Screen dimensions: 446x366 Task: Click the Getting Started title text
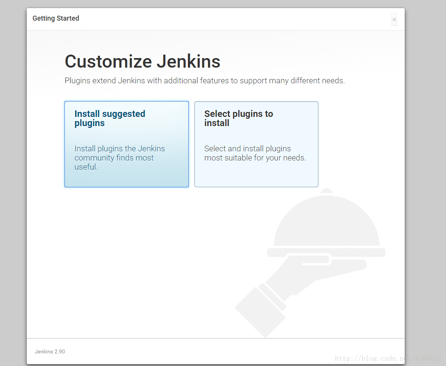56,18
